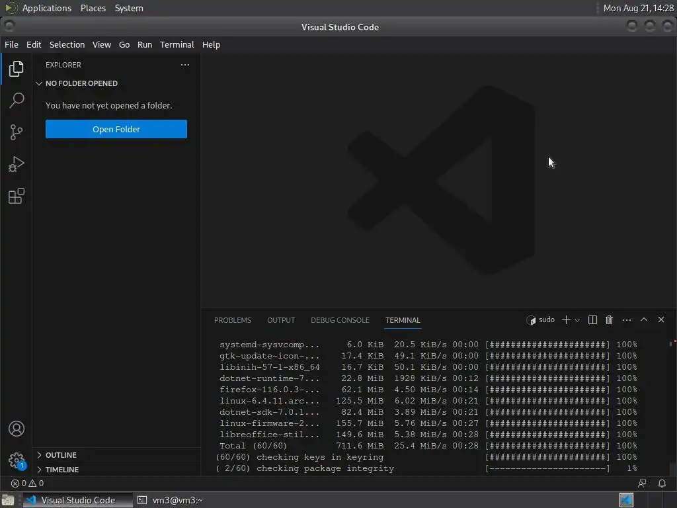This screenshot has width=677, height=508.
Task: Open the Applications system menu
Action: point(47,8)
